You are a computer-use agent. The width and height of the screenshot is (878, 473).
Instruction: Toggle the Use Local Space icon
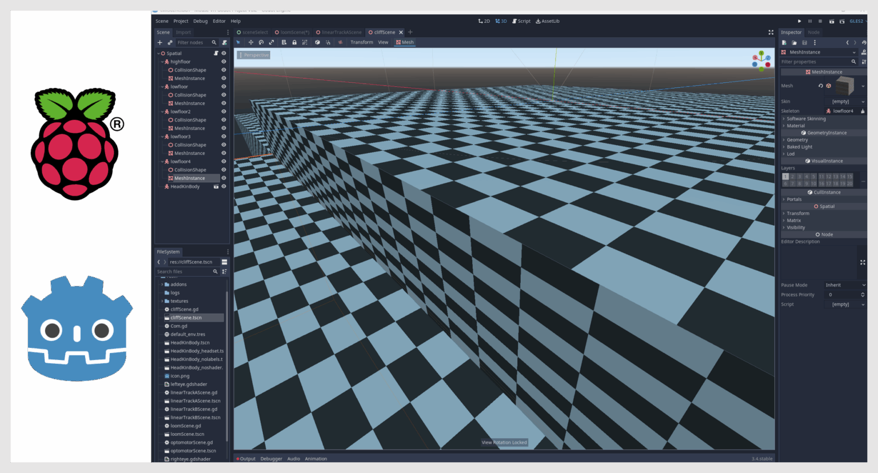(317, 42)
